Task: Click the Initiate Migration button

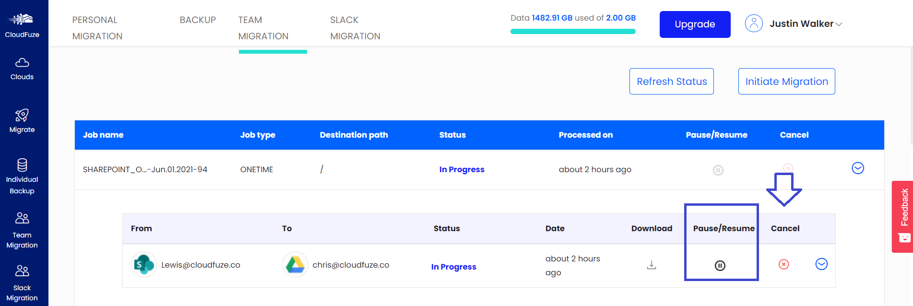Action: tap(786, 82)
